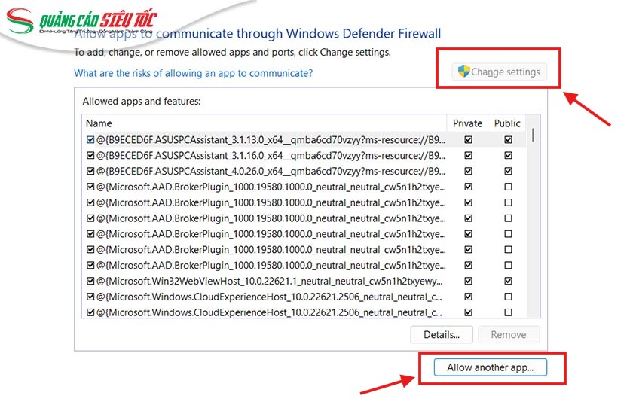Toggle Private checkbox for Win32WebViewHost

(469, 281)
